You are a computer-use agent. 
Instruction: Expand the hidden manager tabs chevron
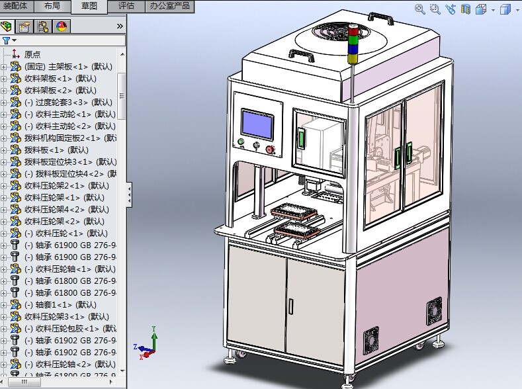click(120, 26)
